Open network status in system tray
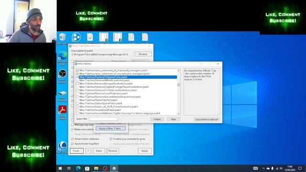Image resolution: width=306 pixels, height=172 pixels. (x=277, y=168)
